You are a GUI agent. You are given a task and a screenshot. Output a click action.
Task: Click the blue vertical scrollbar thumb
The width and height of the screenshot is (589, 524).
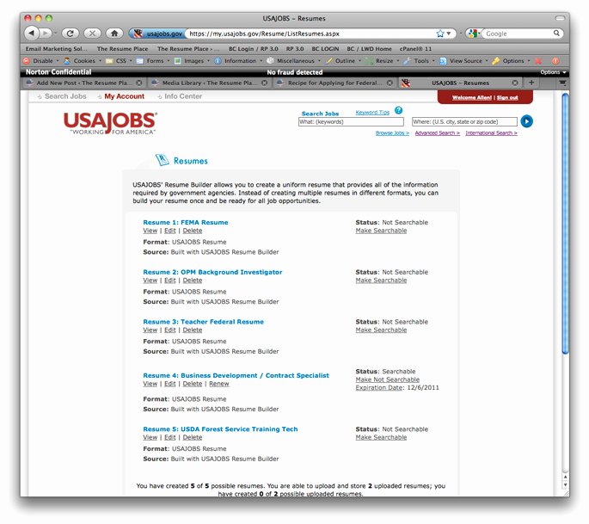coord(565,224)
